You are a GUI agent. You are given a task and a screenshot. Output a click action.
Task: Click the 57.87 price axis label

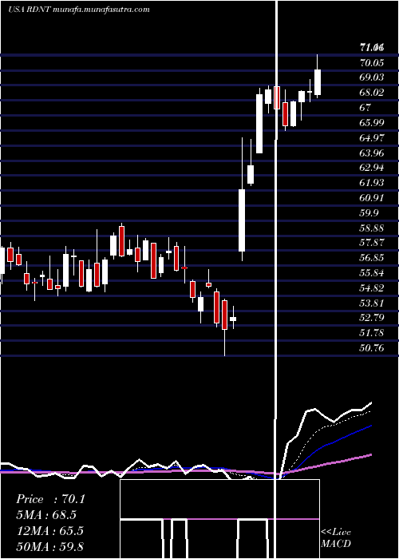pos(373,243)
